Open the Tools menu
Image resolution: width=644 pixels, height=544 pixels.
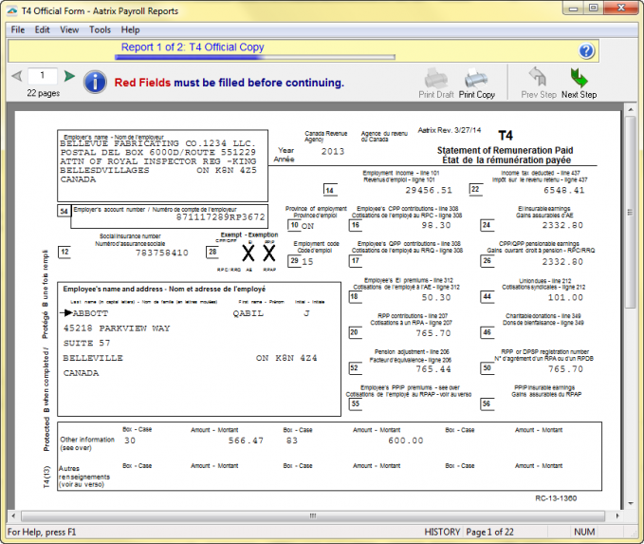(100, 29)
